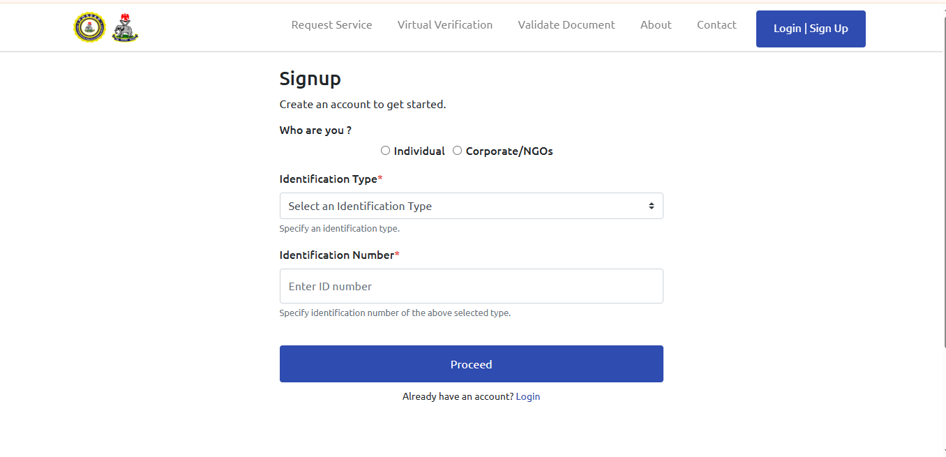946x457 pixels.
Task: Click the 'Corporate/NGOs' option label text
Action: point(509,151)
